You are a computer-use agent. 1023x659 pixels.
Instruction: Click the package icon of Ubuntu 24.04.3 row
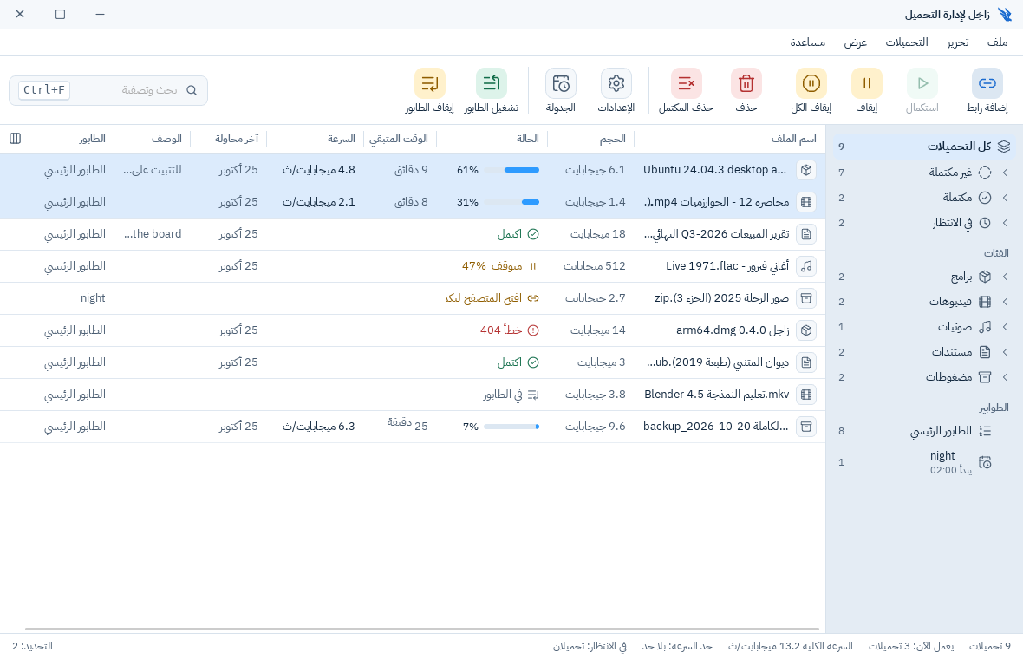pos(806,170)
